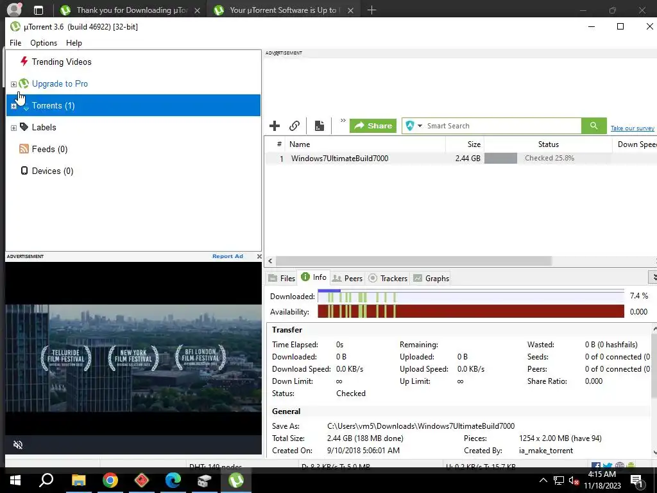Switch to the Info tab

coord(314,277)
